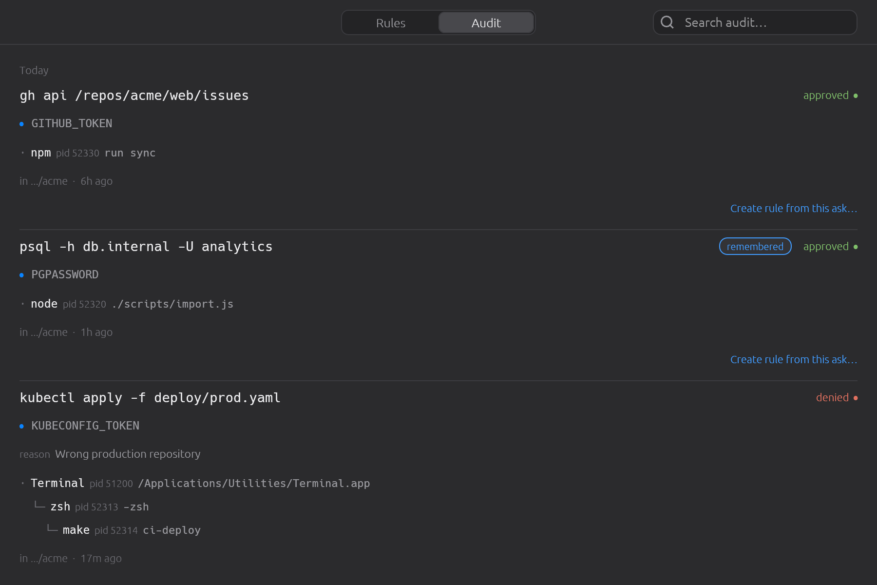This screenshot has width=877, height=585.
Task: Click pid 52330 label
Action: [x=77, y=153]
